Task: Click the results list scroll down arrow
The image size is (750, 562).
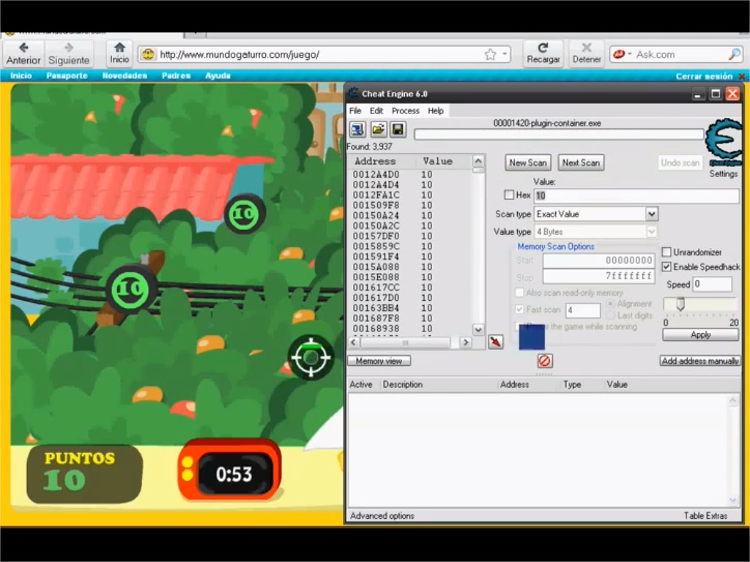Action: [478, 329]
